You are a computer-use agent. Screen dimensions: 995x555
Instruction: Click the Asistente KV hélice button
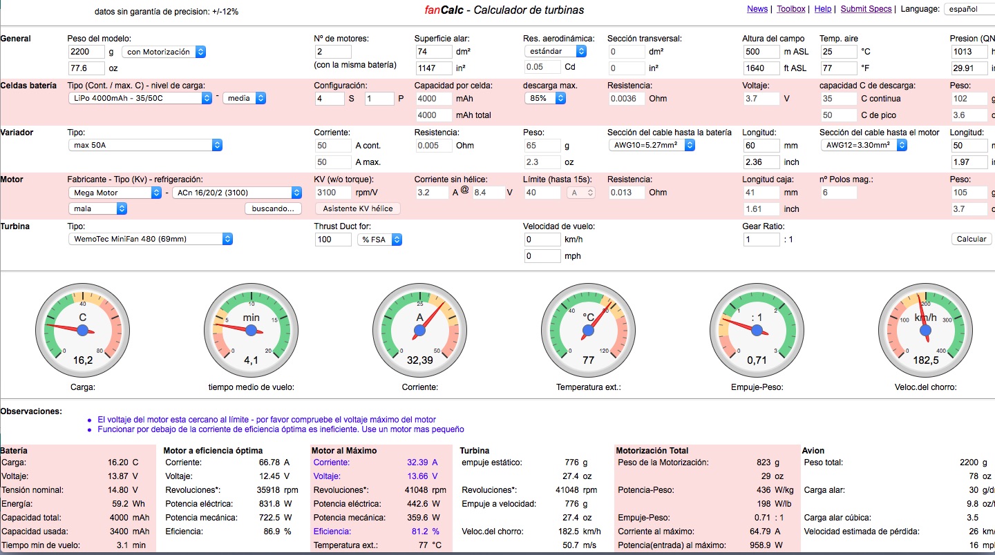[357, 208]
